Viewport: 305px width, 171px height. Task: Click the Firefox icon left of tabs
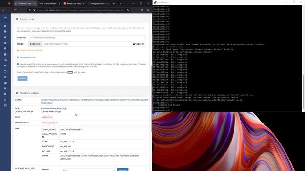[x=9, y=3]
